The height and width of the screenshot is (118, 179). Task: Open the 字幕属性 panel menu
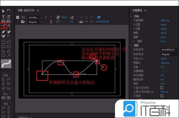coord(145,10)
